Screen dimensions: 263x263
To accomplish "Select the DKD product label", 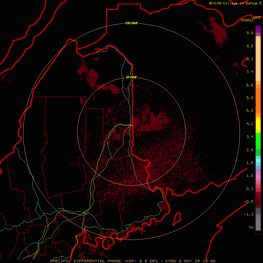I will [x=257, y=18].
